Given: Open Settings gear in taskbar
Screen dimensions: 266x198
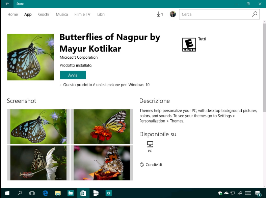Looking at the screenshot, I should [x=109, y=193].
